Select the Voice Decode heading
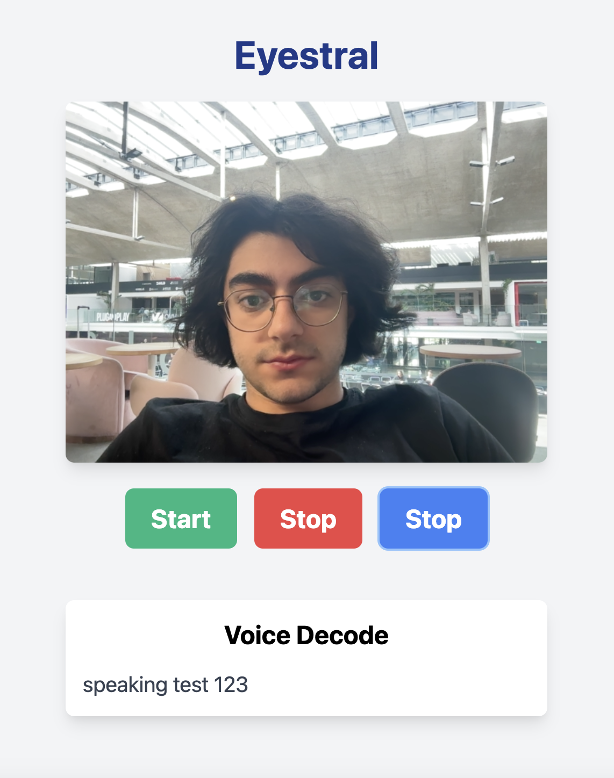 pyautogui.click(x=306, y=635)
